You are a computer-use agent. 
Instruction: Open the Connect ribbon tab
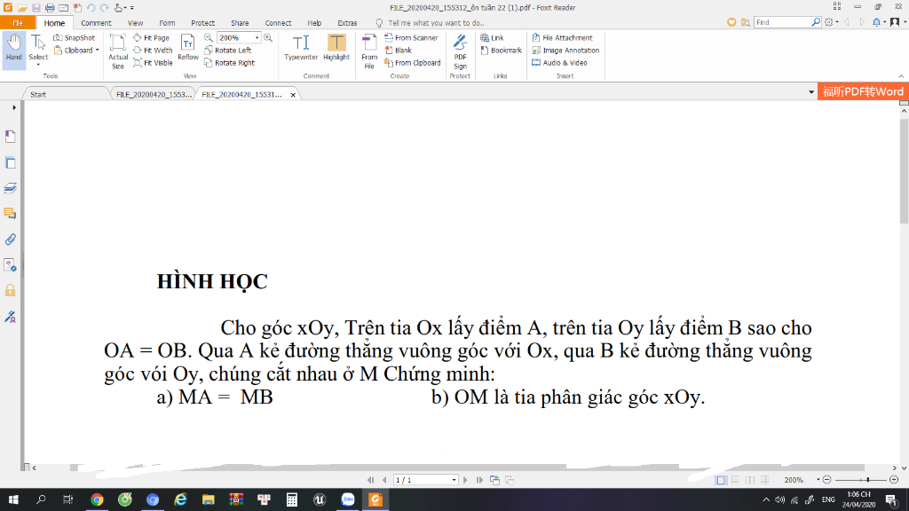coord(278,23)
